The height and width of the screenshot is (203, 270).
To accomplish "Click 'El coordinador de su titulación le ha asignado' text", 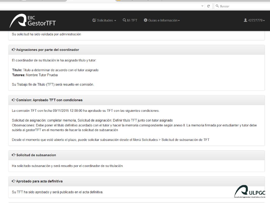I will tap(54, 60).
